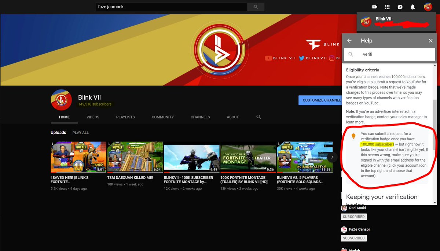
Task: Click the account avatar in top right
Action: [x=428, y=7]
